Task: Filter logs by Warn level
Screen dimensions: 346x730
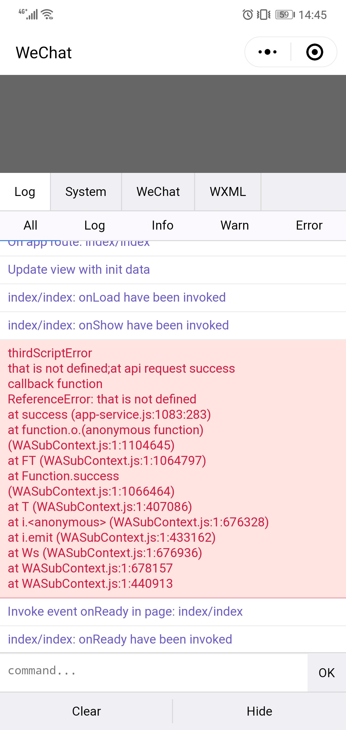Action: click(235, 225)
